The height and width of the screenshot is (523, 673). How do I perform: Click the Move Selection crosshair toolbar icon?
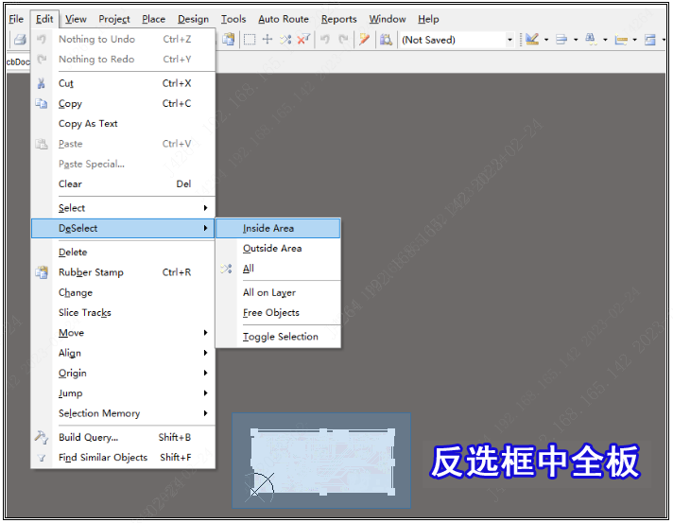click(267, 40)
